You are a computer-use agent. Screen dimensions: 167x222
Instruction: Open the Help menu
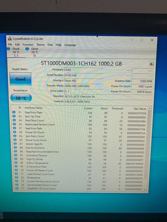click(x=58, y=45)
